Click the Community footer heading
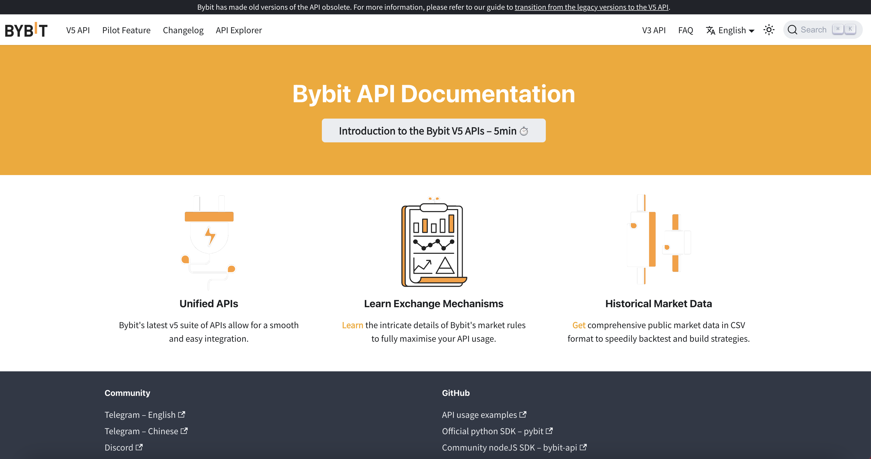 [127, 393]
